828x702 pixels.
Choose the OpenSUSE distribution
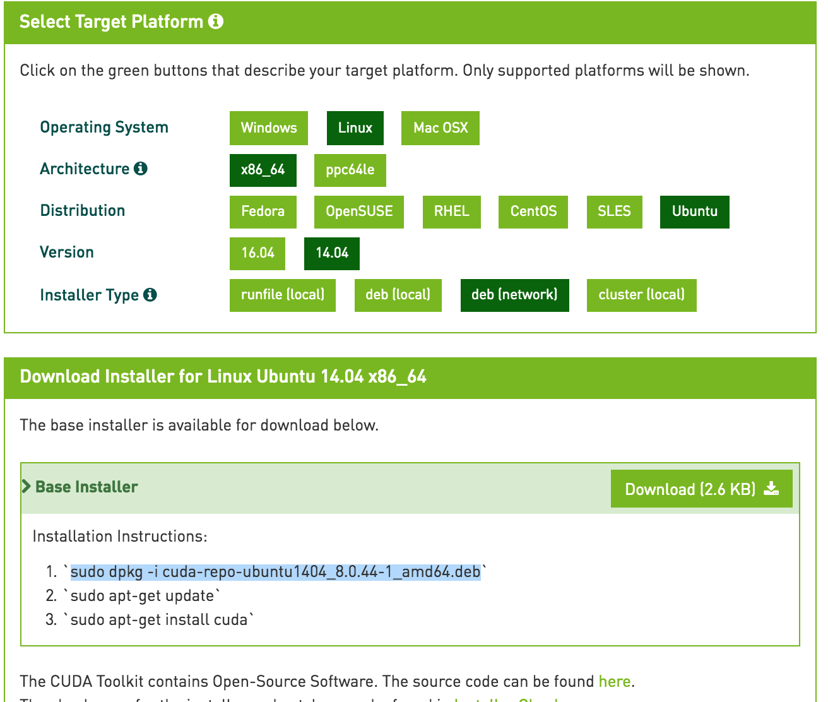coord(359,211)
